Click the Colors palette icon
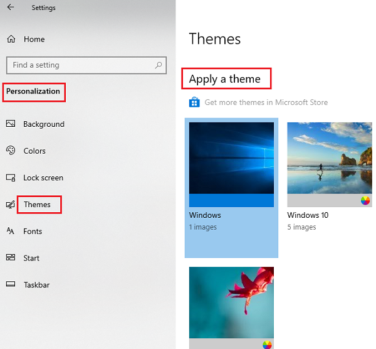Image resolution: width=376 pixels, height=349 pixels. coord(11,151)
